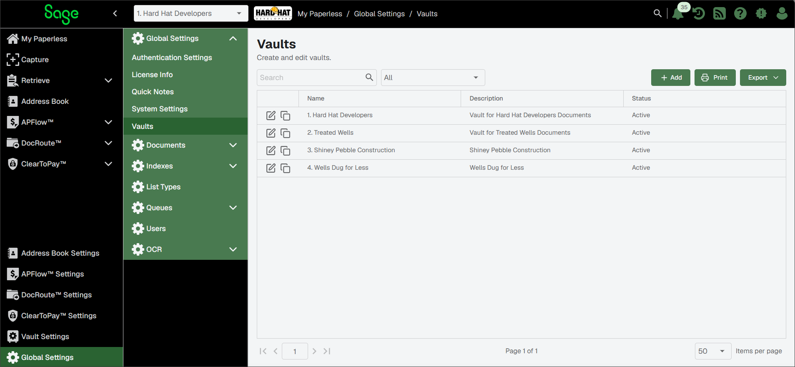Click the header magnifier search icon
The image size is (795, 367).
(x=657, y=13)
